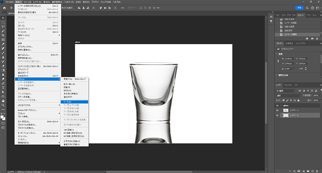The width and height of the screenshot is (322, 173).
Task: Select the Move tool in toolbar
Action: (3, 18)
